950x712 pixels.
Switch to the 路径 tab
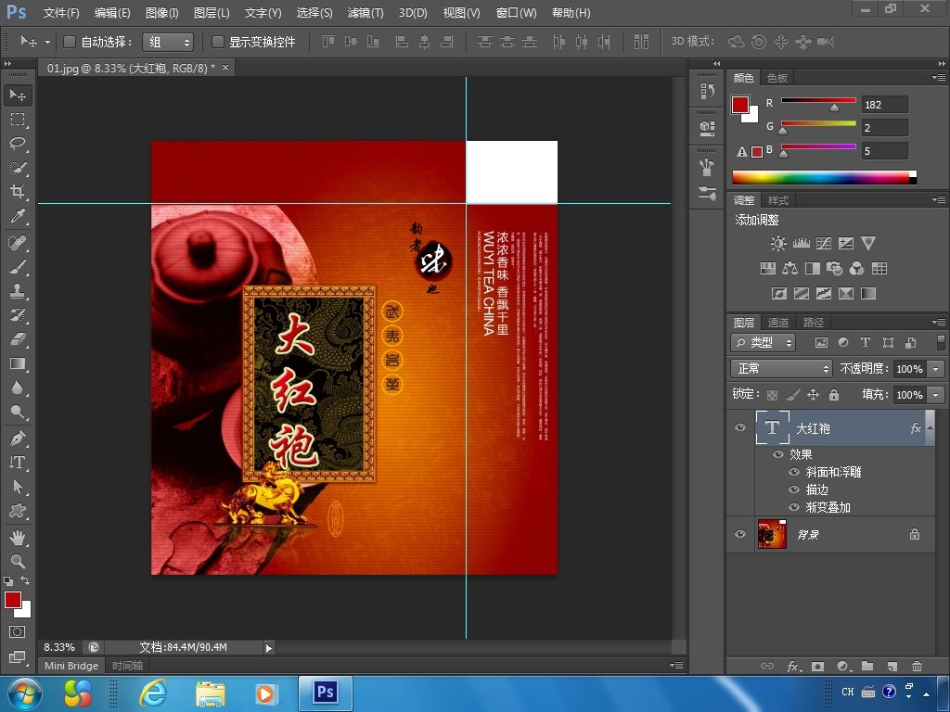pyautogui.click(x=813, y=323)
